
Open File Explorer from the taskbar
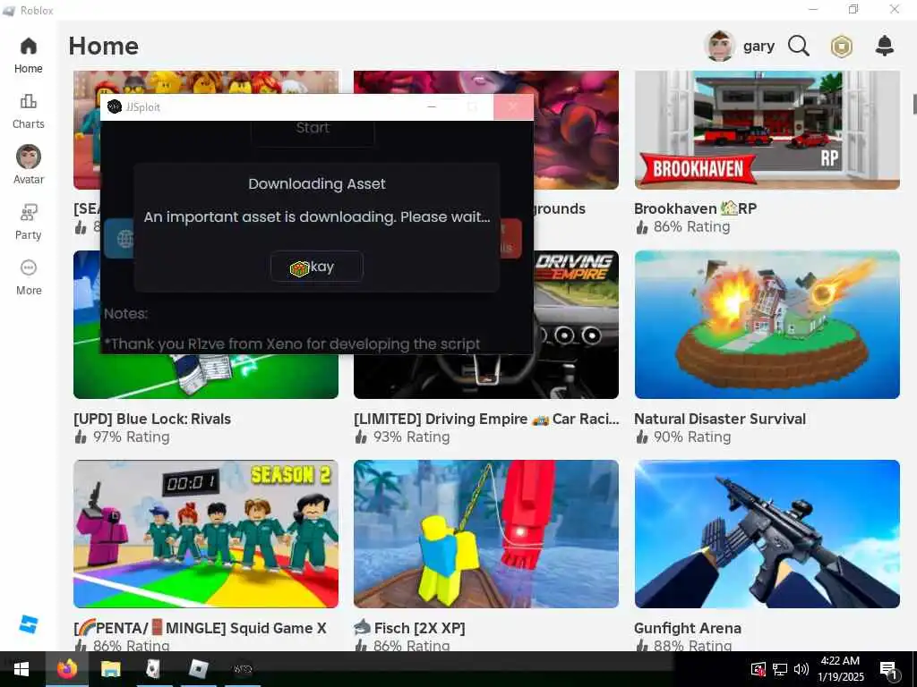click(110, 669)
